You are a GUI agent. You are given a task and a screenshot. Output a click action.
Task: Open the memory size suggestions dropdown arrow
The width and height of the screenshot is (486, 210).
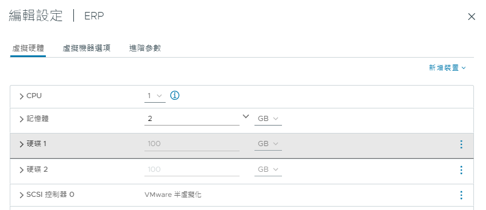click(246, 116)
